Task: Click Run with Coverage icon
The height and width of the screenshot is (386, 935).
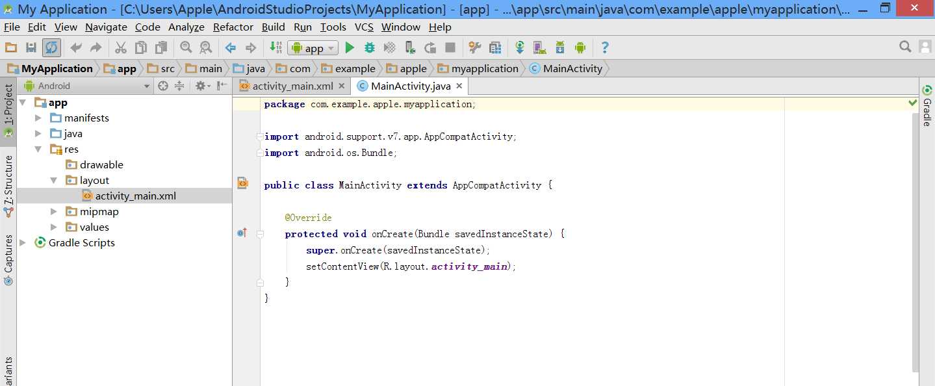Action: 390,47
